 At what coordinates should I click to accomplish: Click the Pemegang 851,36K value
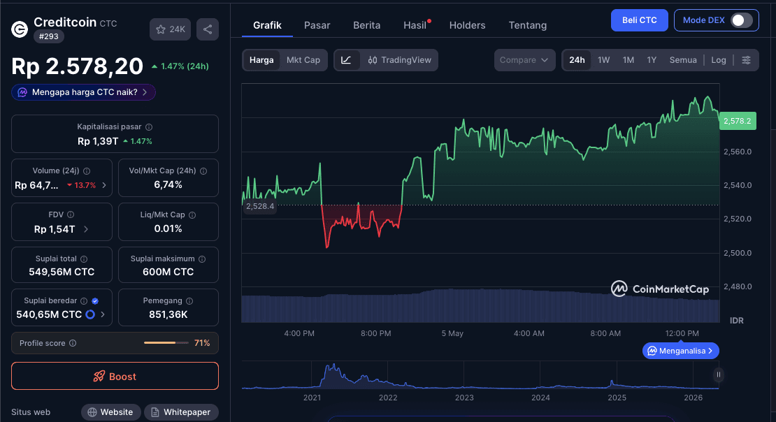coord(168,314)
